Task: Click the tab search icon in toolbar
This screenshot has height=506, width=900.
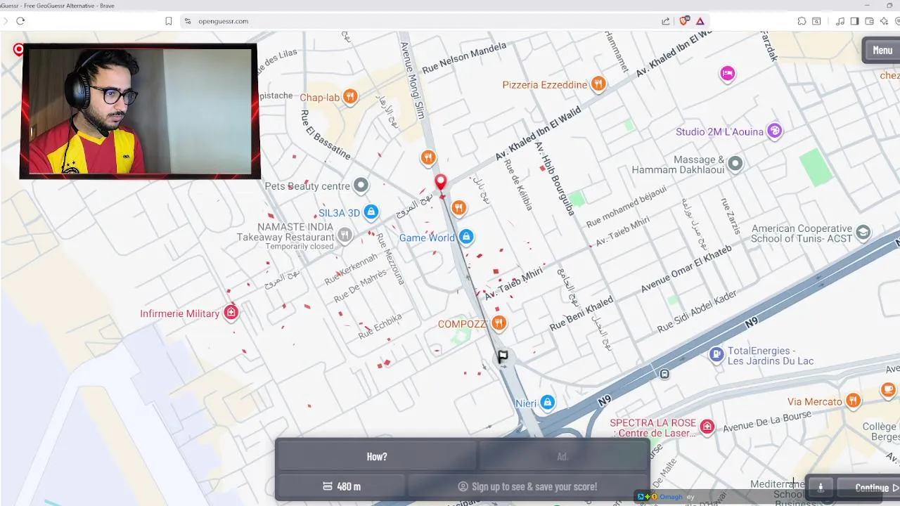Action: tap(816, 21)
